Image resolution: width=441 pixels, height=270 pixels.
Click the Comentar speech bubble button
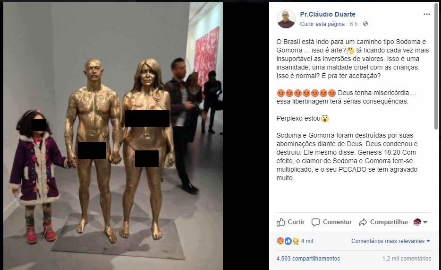click(x=331, y=222)
